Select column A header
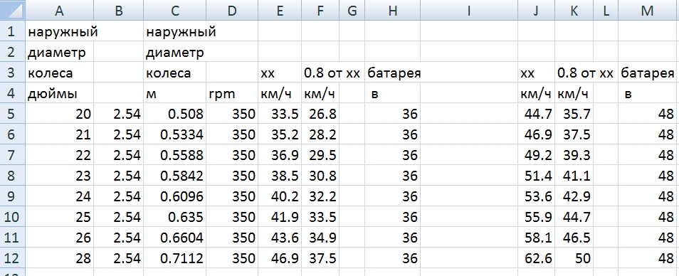This screenshot has height=276, width=679. (59, 11)
